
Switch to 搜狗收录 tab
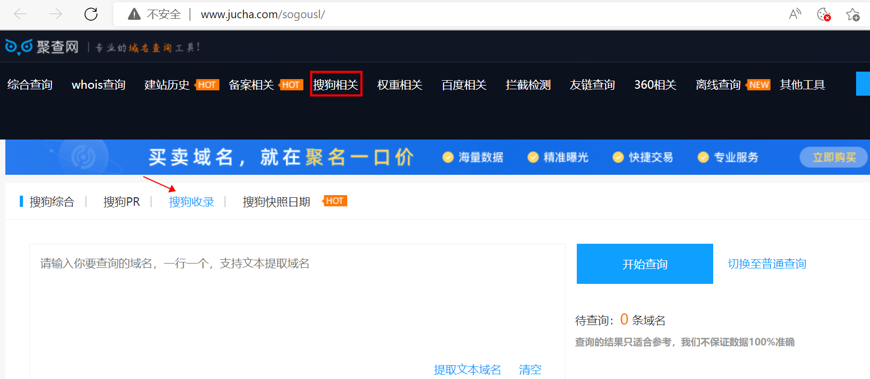(x=192, y=202)
